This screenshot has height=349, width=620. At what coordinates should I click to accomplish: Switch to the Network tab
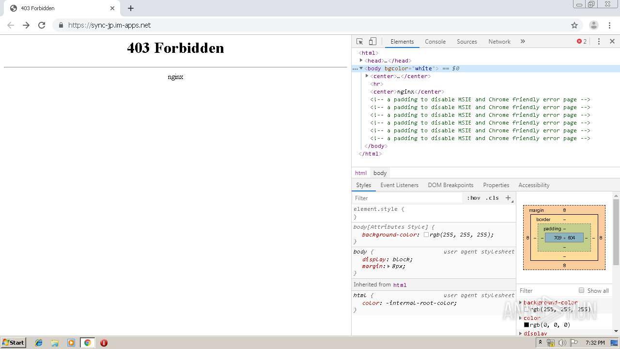tap(499, 42)
